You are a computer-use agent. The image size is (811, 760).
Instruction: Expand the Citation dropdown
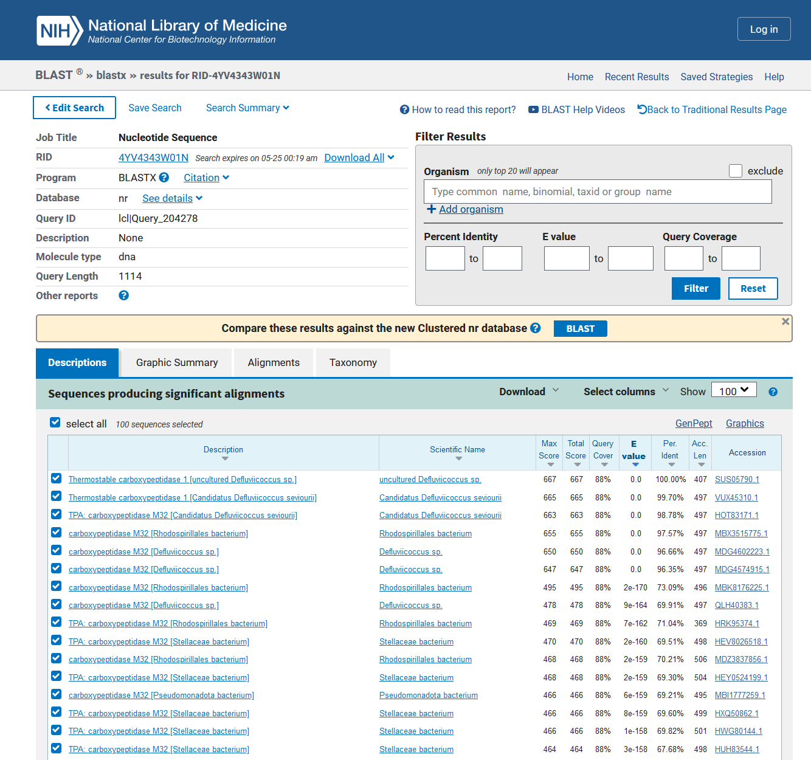[207, 178]
